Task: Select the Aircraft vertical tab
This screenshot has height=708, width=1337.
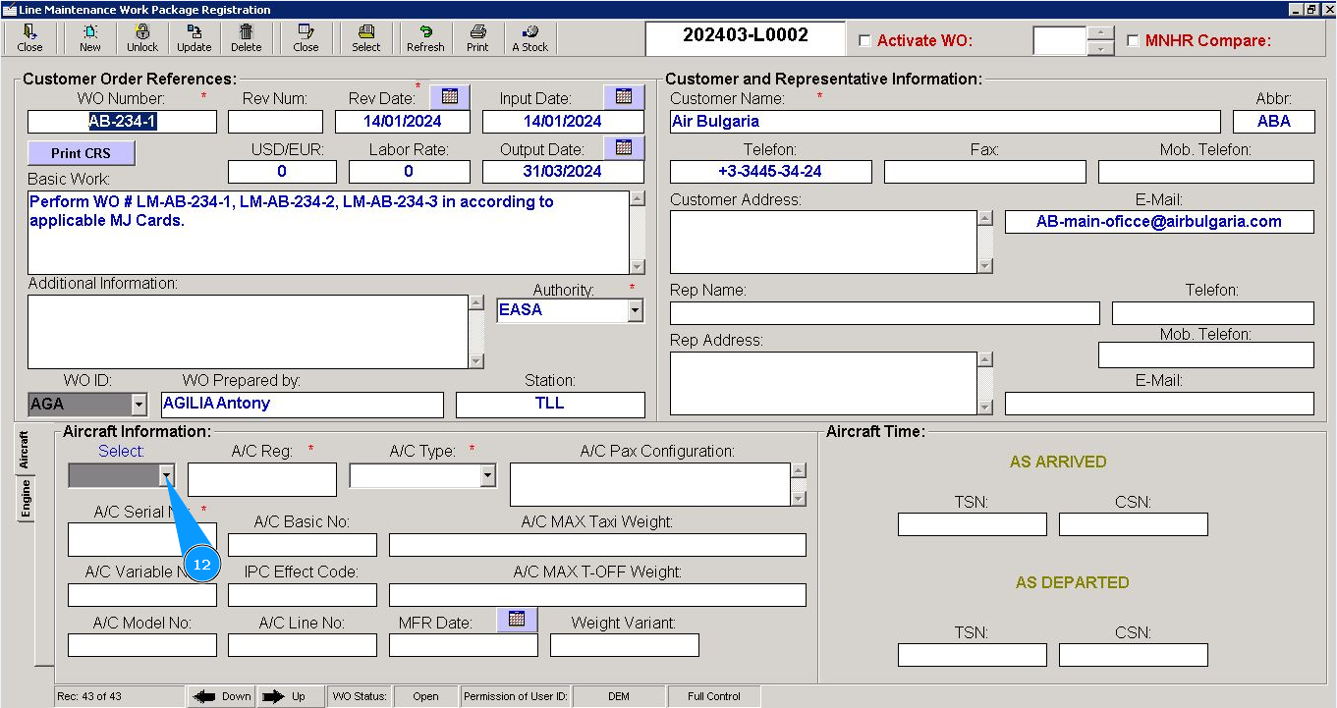Action: (x=26, y=449)
